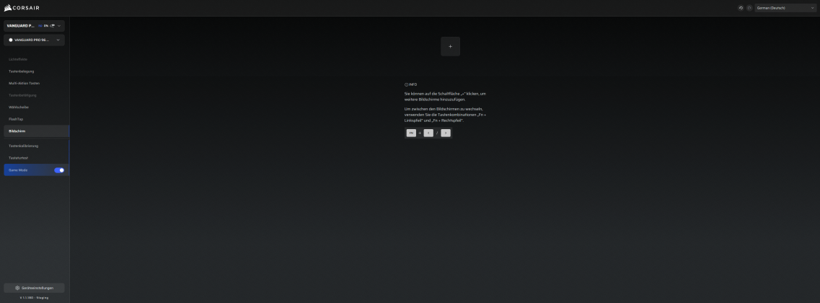This screenshot has height=303, width=820.
Task: Toggle the Game Mode switch
Action: click(x=59, y=170)
